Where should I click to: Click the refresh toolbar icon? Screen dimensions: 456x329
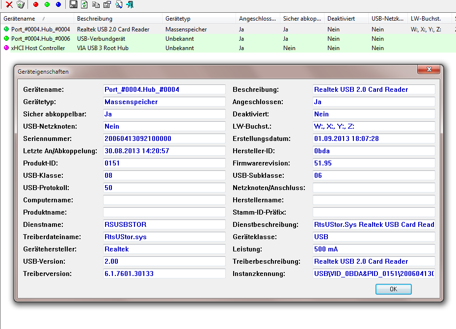coord(84,4)
